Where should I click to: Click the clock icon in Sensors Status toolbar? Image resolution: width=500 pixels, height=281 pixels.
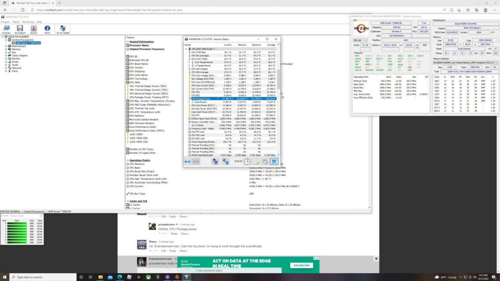point(247,161)
